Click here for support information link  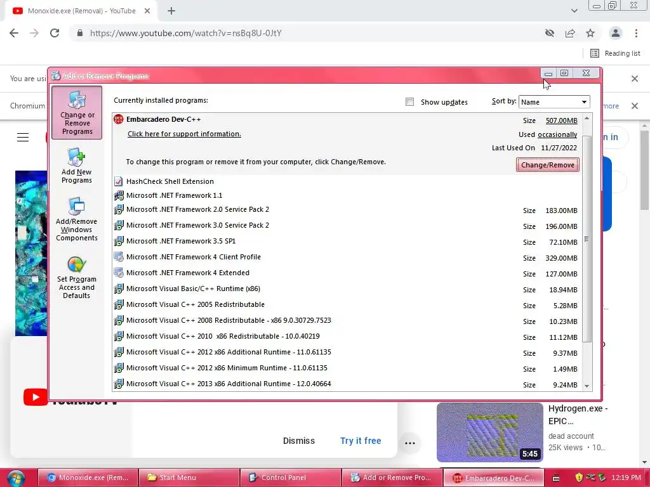pos(184,134)
